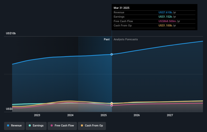
Task: Toggle the Earnings legend series
Action: (x=36, y=126)
